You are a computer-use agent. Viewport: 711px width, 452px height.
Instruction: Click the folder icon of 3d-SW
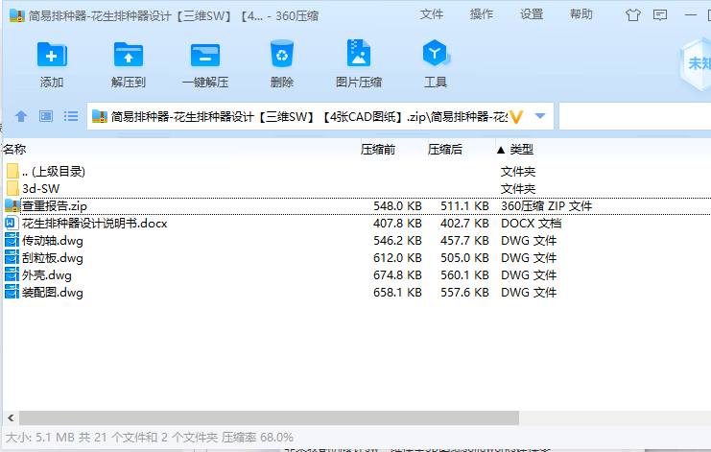click(12, 189)
